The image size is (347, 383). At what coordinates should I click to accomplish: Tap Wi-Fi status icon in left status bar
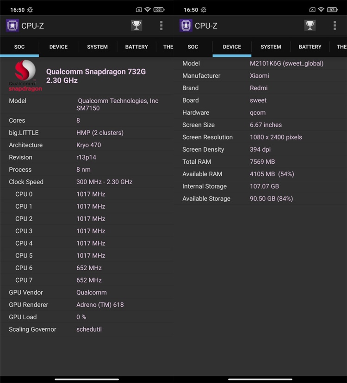point(147,10)
